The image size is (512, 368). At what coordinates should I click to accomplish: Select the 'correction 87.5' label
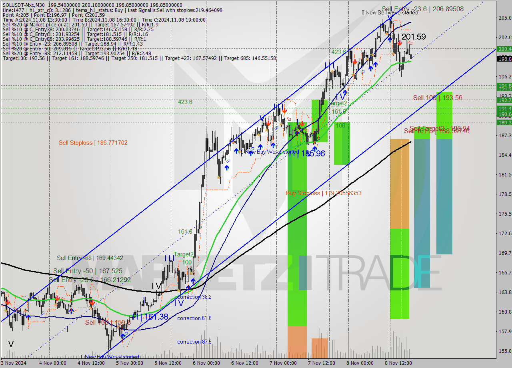tap(194, 342)
